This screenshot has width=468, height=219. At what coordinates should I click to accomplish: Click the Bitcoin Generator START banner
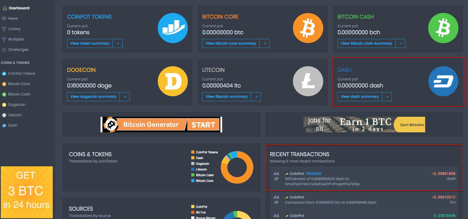[x=161, y=125]
